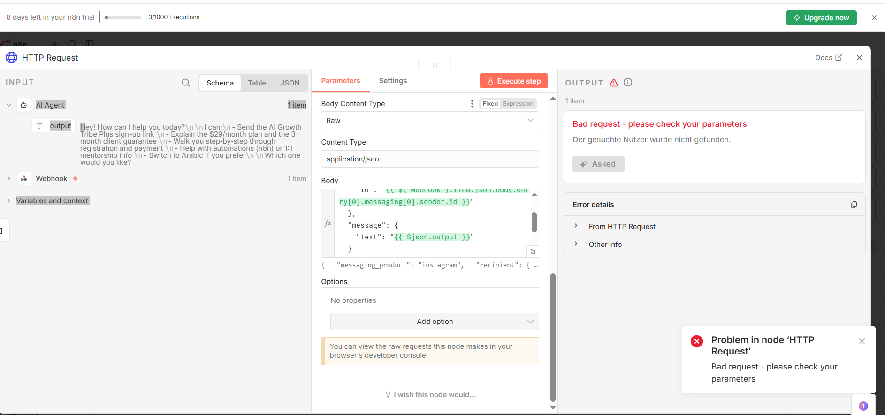Click the Bad request error heading

tap(659, 124)
